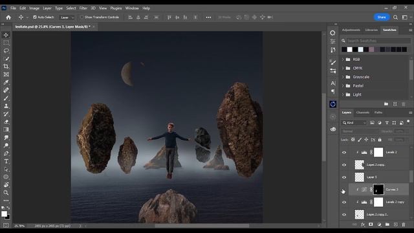Open Layers panel flyout menu
Viewport: 414px width, 233px height.
411,113
